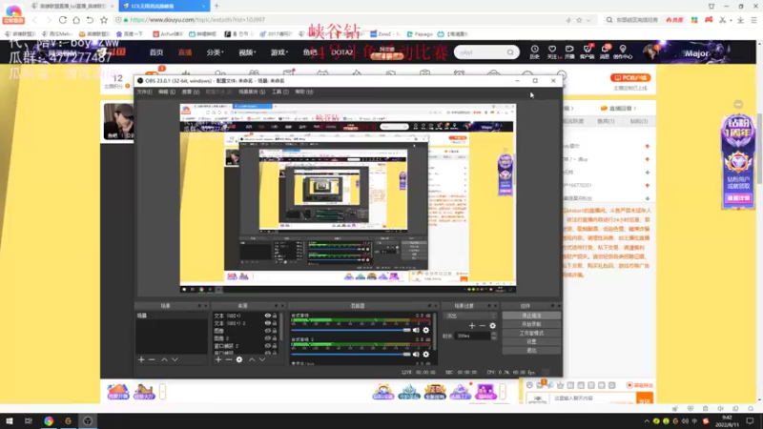Viewport: 763px width, 429px height.
Task: Toggle visibility of 文本 (GDI+) source
Action: (267, 316)
